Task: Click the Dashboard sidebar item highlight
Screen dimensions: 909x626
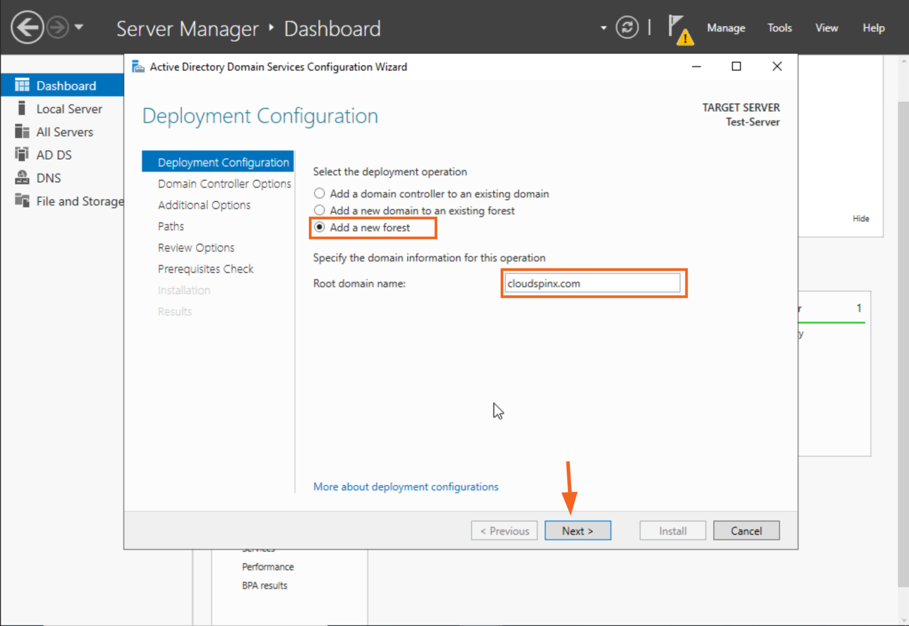Action: pyautogui.click(x=66, y=85)
